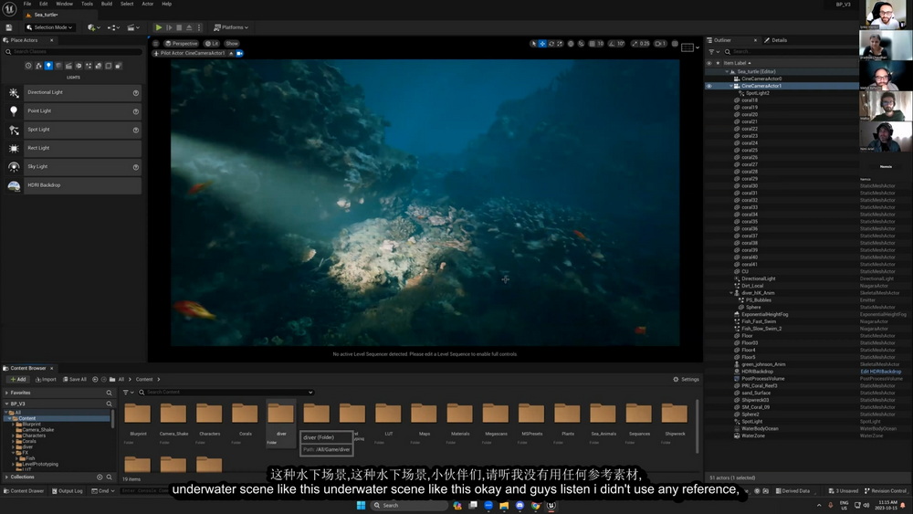Toggle surface snapping icon
The image size is (913, 514).
(x=581, y=44)
